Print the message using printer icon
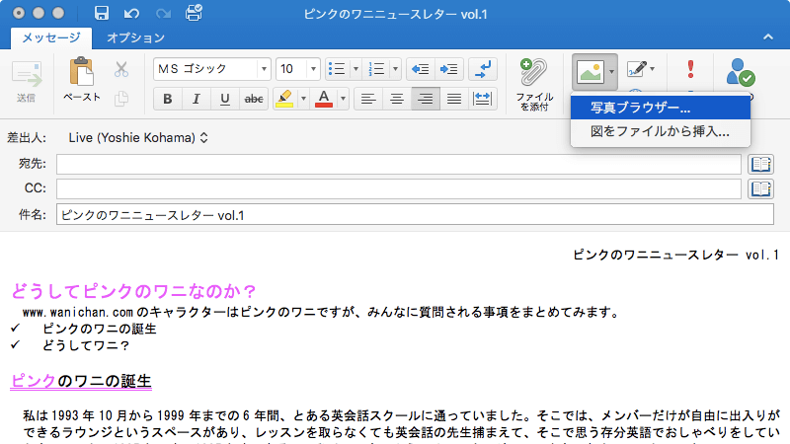The height and width of the screenshot is (444, 790). 194,13
